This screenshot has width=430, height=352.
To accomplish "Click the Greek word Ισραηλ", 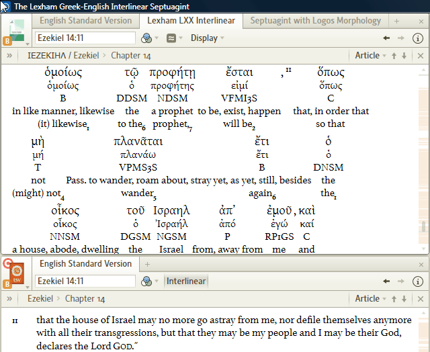I will click(x=171, y=210).
